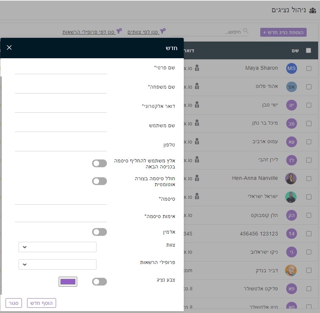The height and width of the screenshot is (313, 320).
Task: Click the ני avatar of ניקו ישראלוב
Action: click(291, 252)
